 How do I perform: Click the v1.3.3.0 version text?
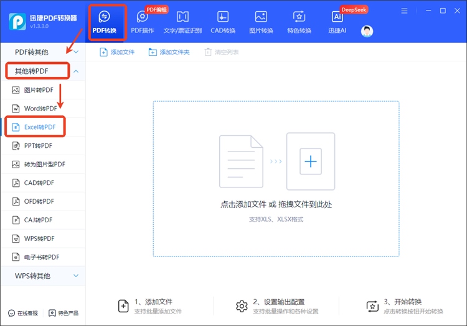pyautogui.click(x=39, y=26)
